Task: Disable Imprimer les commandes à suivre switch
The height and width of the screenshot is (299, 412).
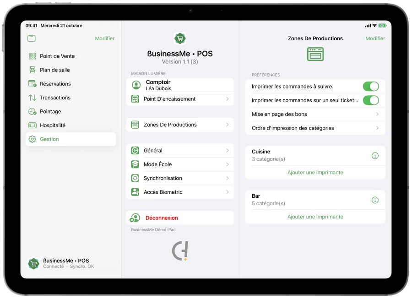Action: [x=371, y=87]
